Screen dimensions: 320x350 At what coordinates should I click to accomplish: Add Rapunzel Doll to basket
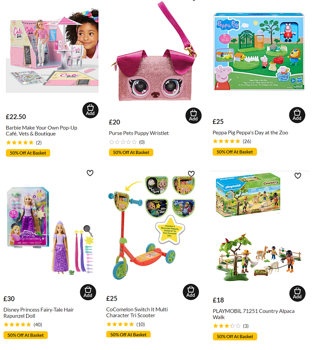pyautogui.click(x=88, y=292)
